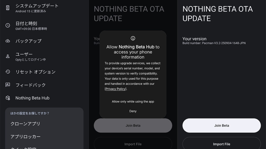Select クローンアプリ from suggested settings
The image size is (266, 149).
[x=25, y=124]
